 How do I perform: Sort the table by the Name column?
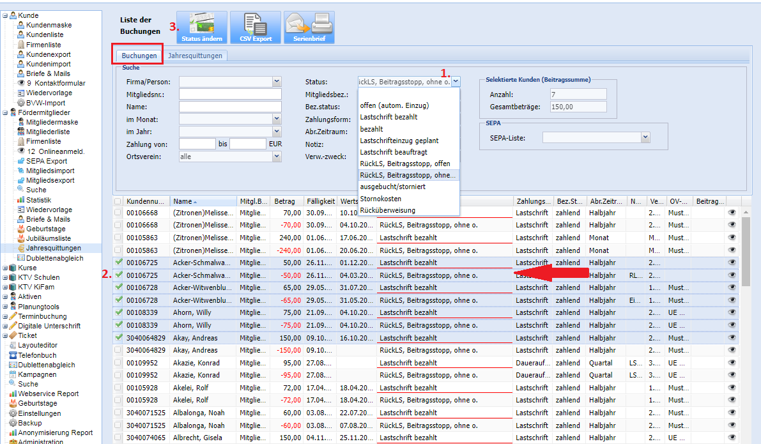(x=183, y=201)
